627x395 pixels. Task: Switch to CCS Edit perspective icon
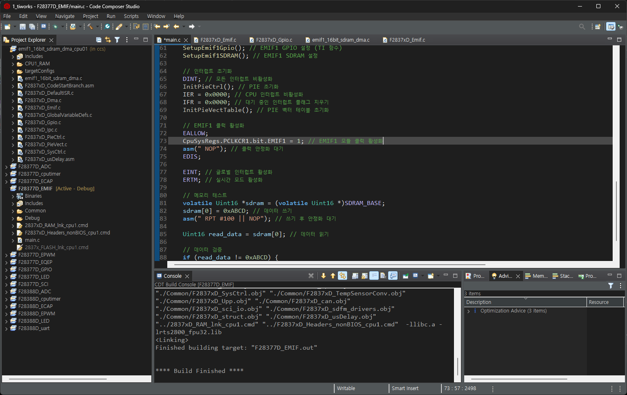[611, 27]
